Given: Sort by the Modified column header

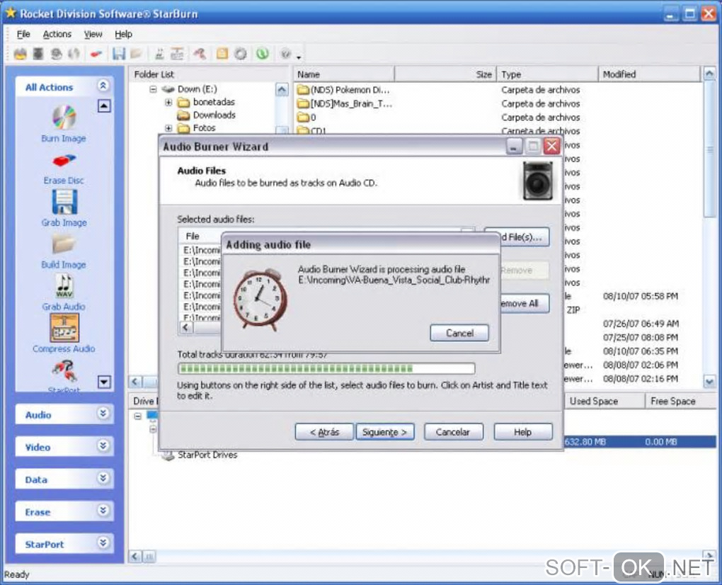Looking at the screenshot, I should pos(649,74).
